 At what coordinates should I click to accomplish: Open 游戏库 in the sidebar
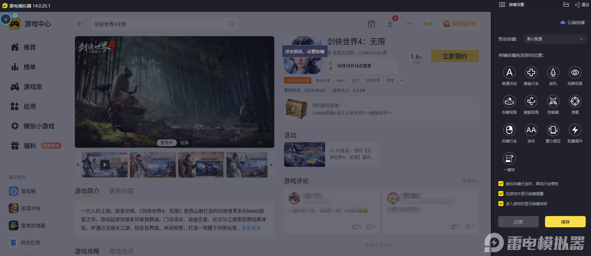click(x=27, y=86)
